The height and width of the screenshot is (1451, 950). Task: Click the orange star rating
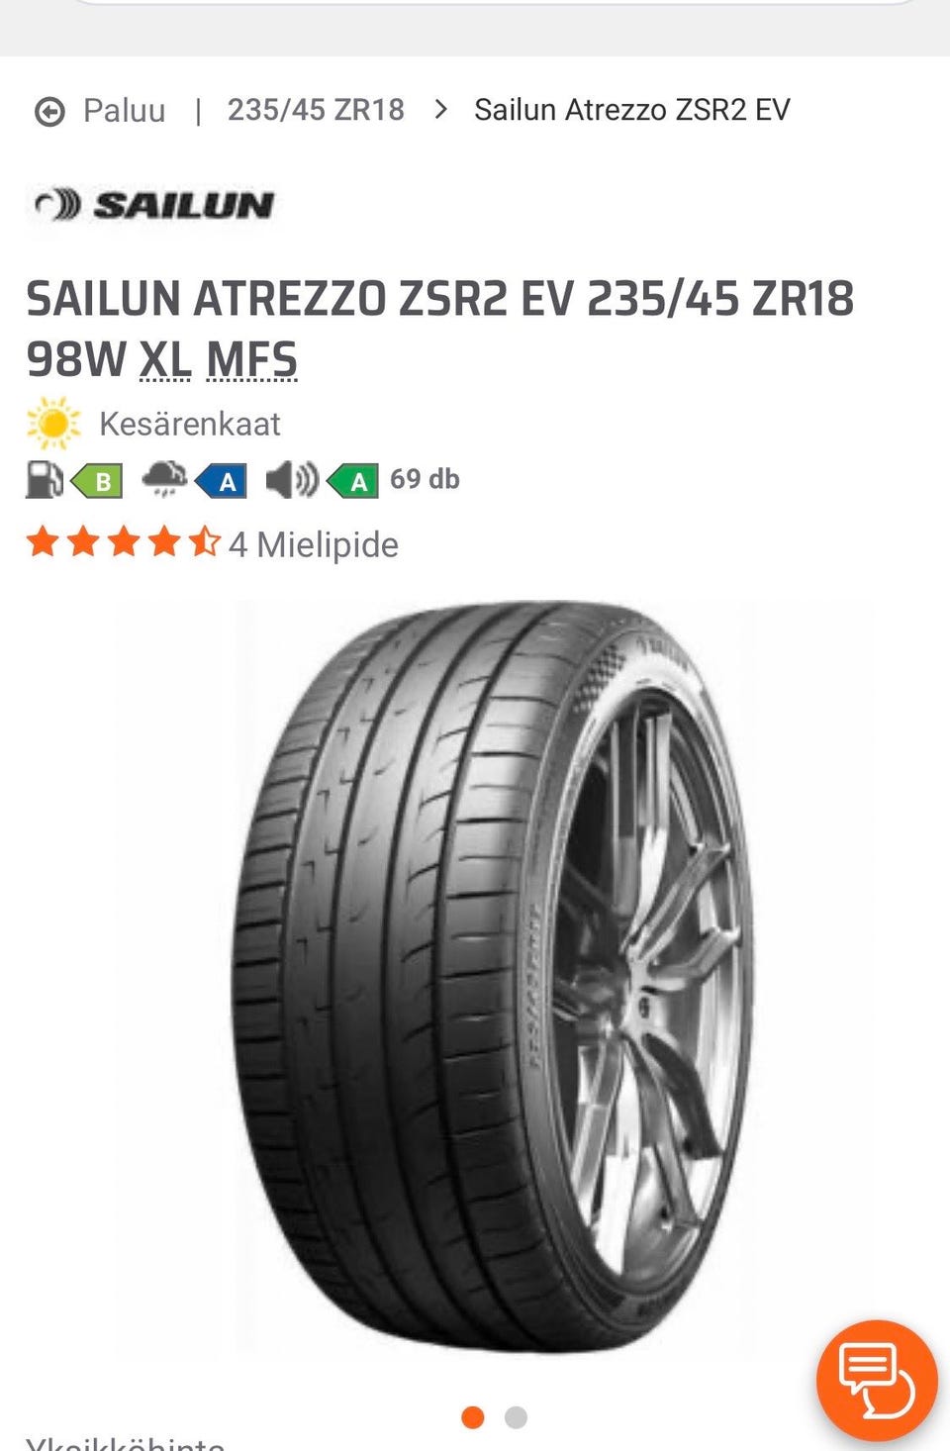click(123, 542)
